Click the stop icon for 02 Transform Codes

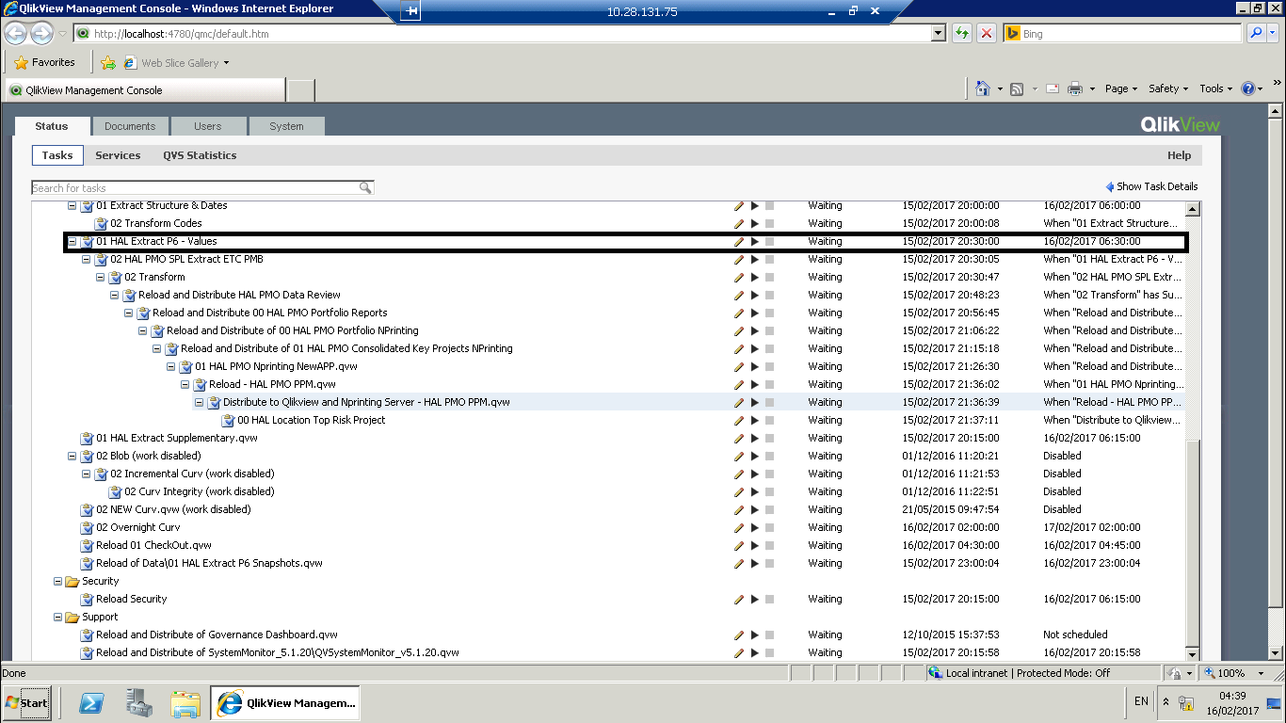769,223
